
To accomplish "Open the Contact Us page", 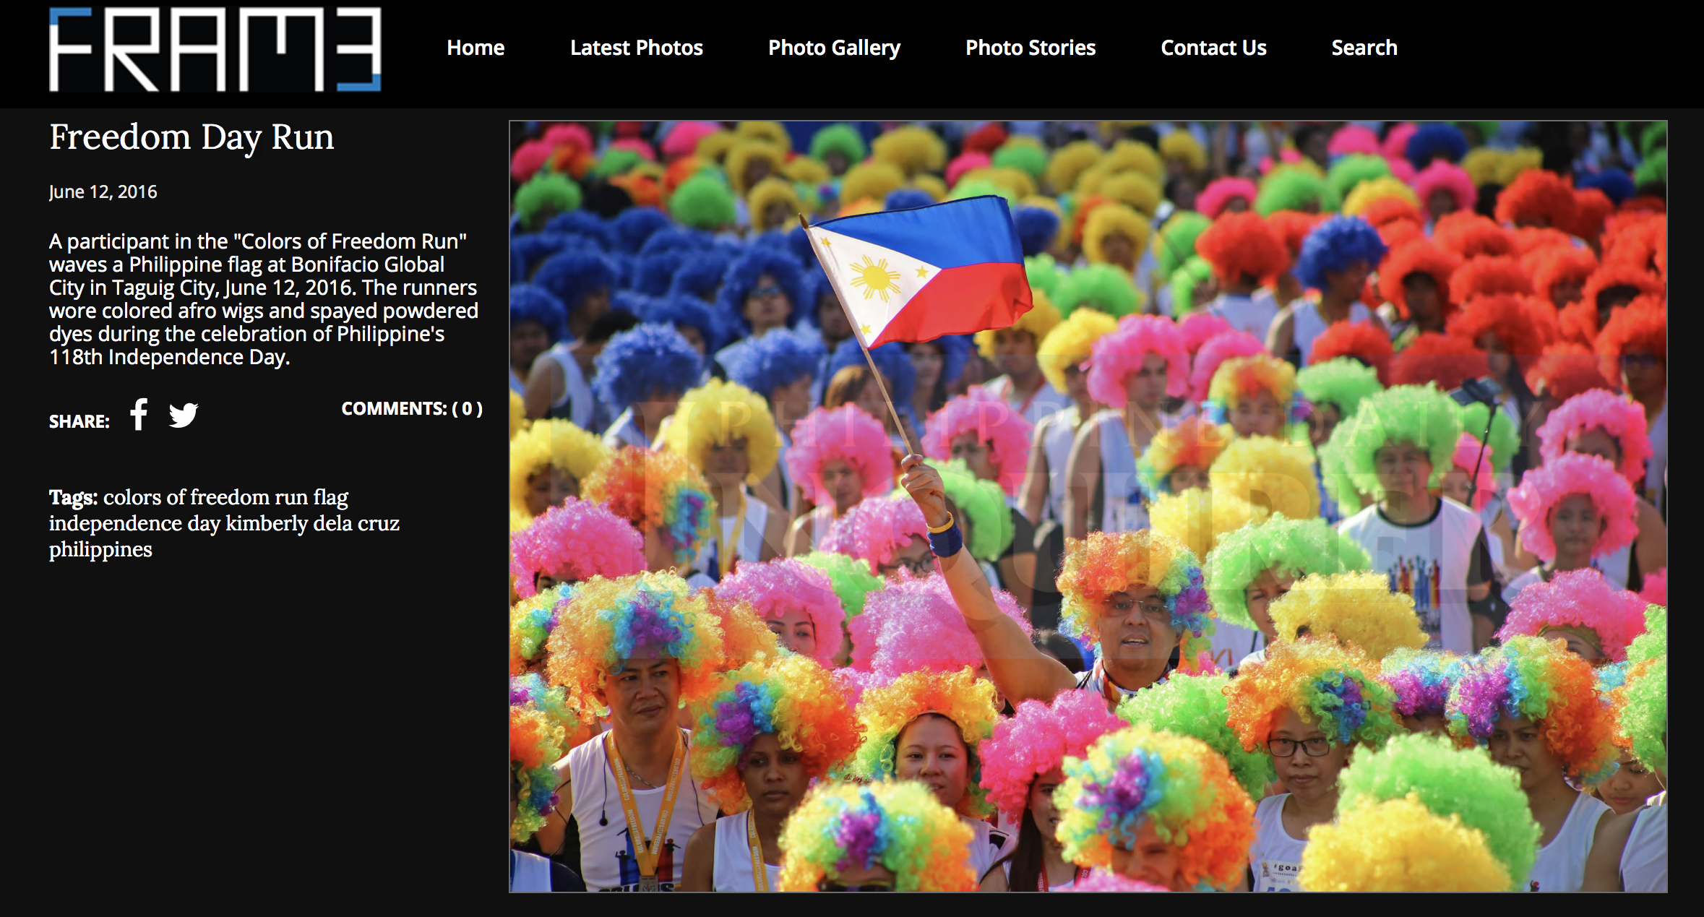I will [x=1213, y=48].
